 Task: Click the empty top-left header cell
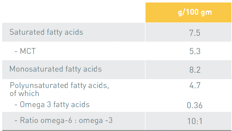coord(72,12)
